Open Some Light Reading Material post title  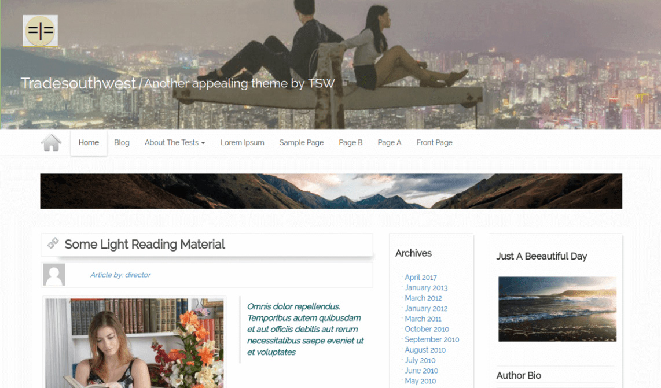145,245
